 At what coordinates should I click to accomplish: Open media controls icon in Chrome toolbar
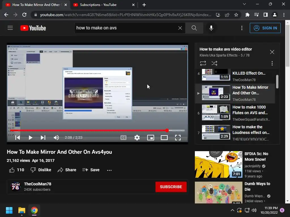tap(256, 15)
